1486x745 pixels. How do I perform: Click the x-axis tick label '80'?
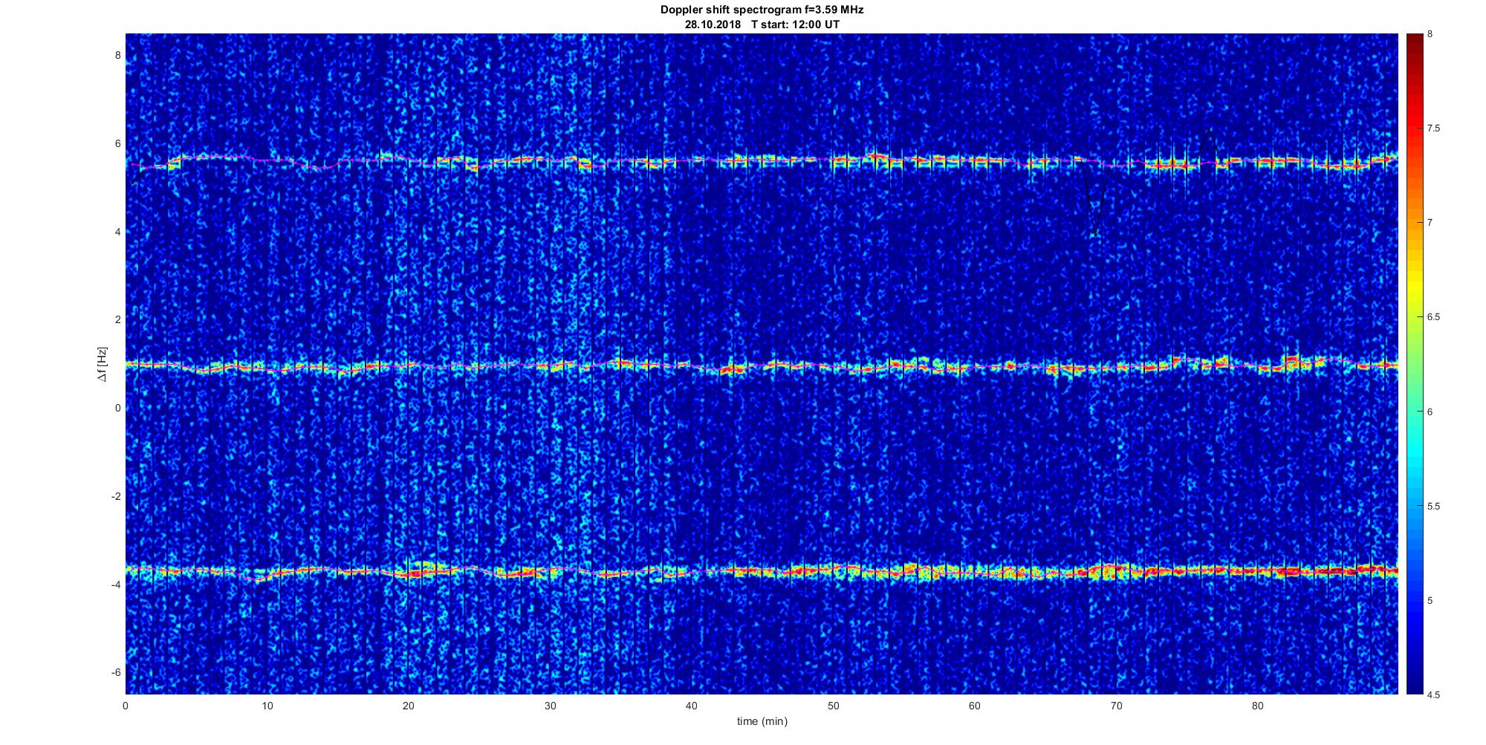[1257, 706]
